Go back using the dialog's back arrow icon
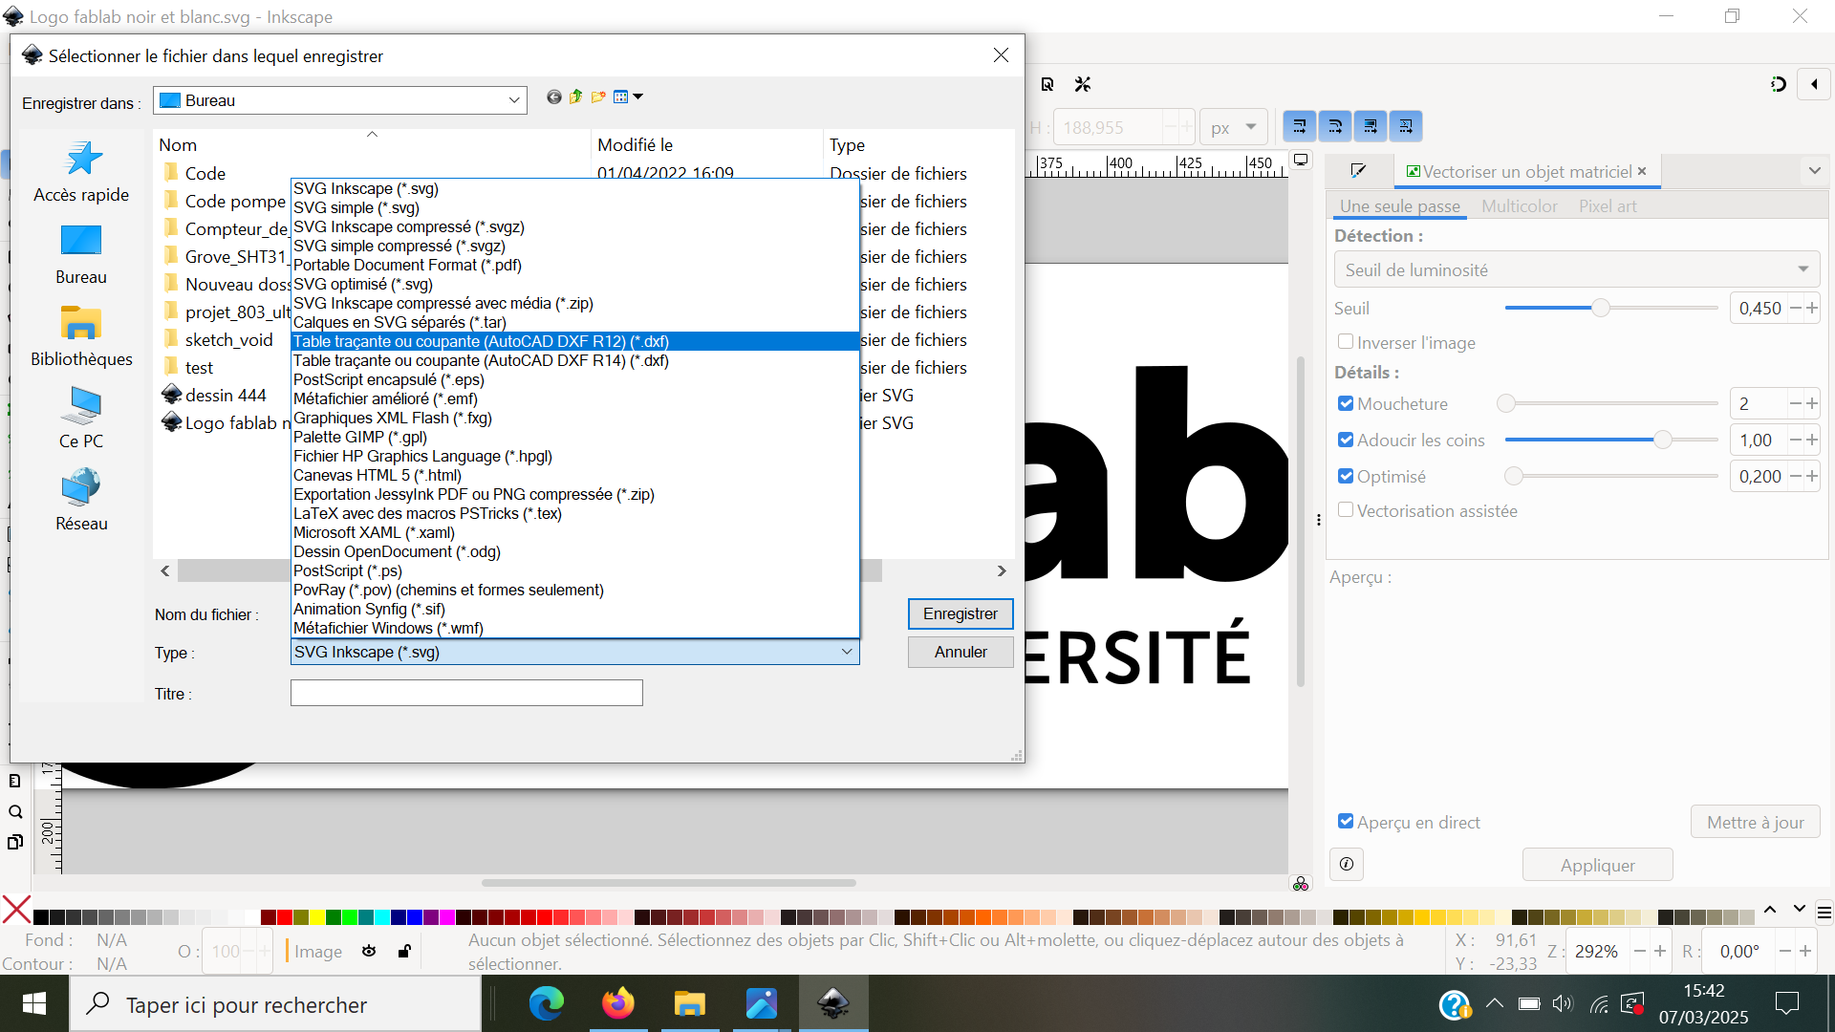 [553, 97]
